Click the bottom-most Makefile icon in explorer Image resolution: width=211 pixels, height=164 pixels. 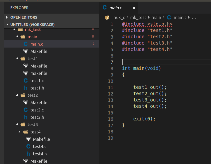pyautogui.click(x=26, y=161)
